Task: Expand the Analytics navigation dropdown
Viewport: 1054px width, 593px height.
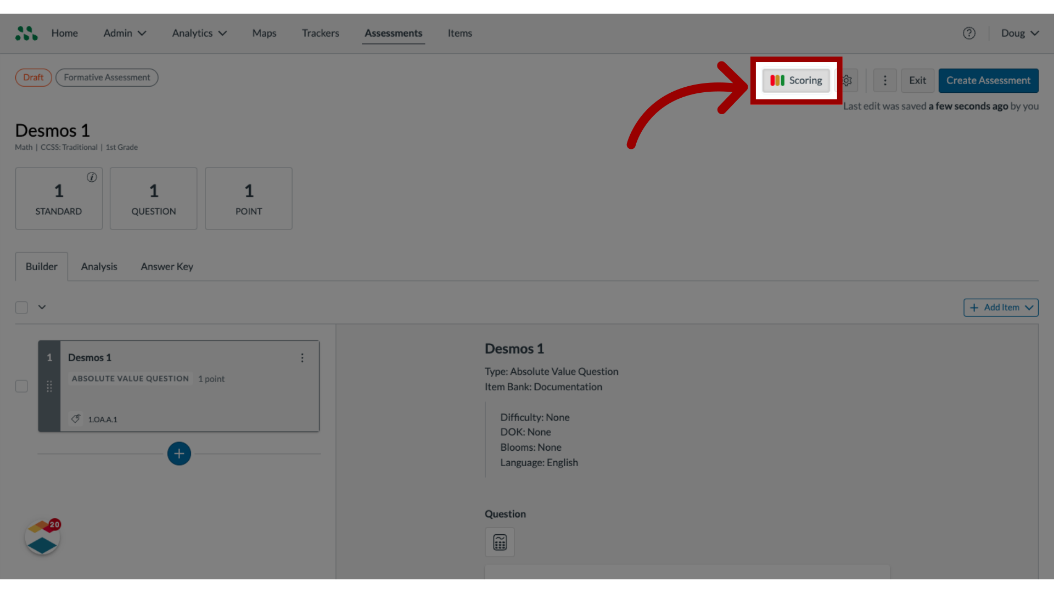Action: tap(198, 32)
